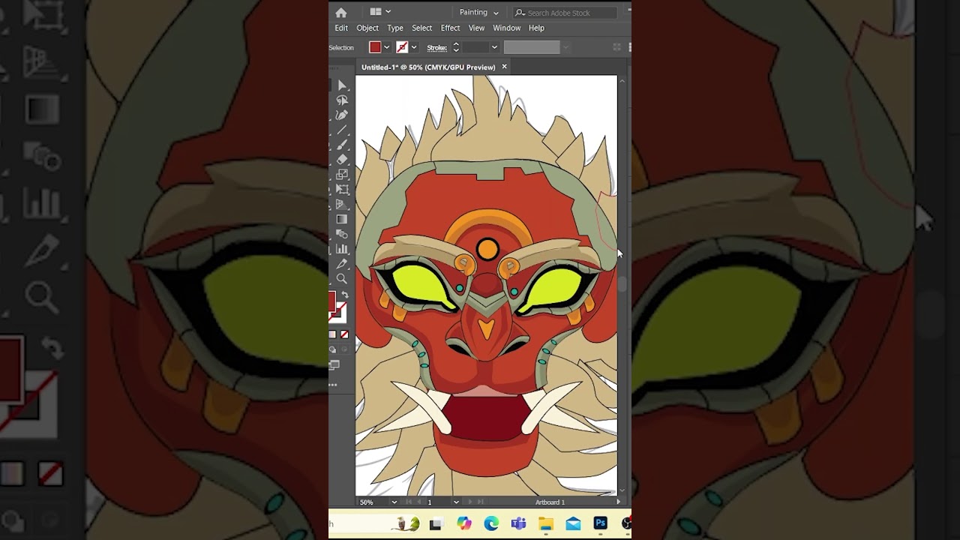Viewport: 960px width, 540px height.
Task: Select the Eyedropper tool
Action: pyautogui.click(x=342, y=264)
